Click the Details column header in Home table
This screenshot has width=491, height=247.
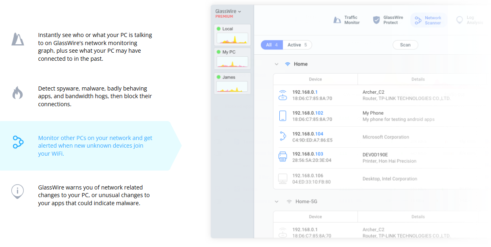click(x=418, y=79)
